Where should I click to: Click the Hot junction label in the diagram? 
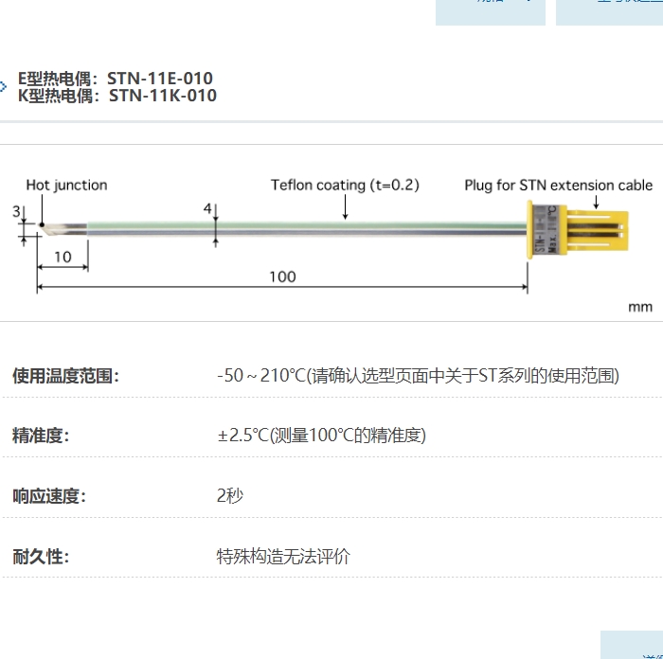tap(66, 186)
